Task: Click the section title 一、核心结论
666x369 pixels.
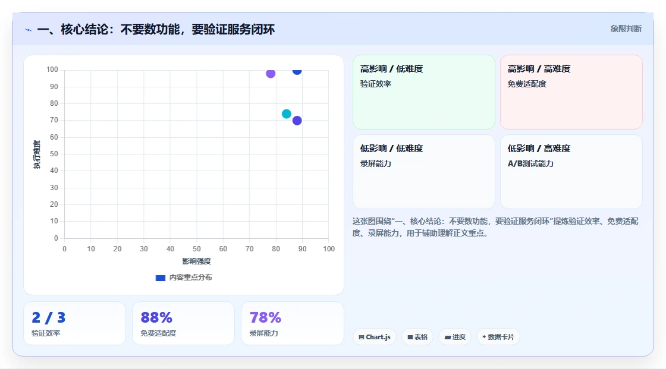Action: [156, 29]
